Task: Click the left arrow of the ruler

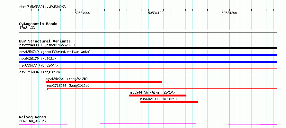Action: (x=20, y=10)
